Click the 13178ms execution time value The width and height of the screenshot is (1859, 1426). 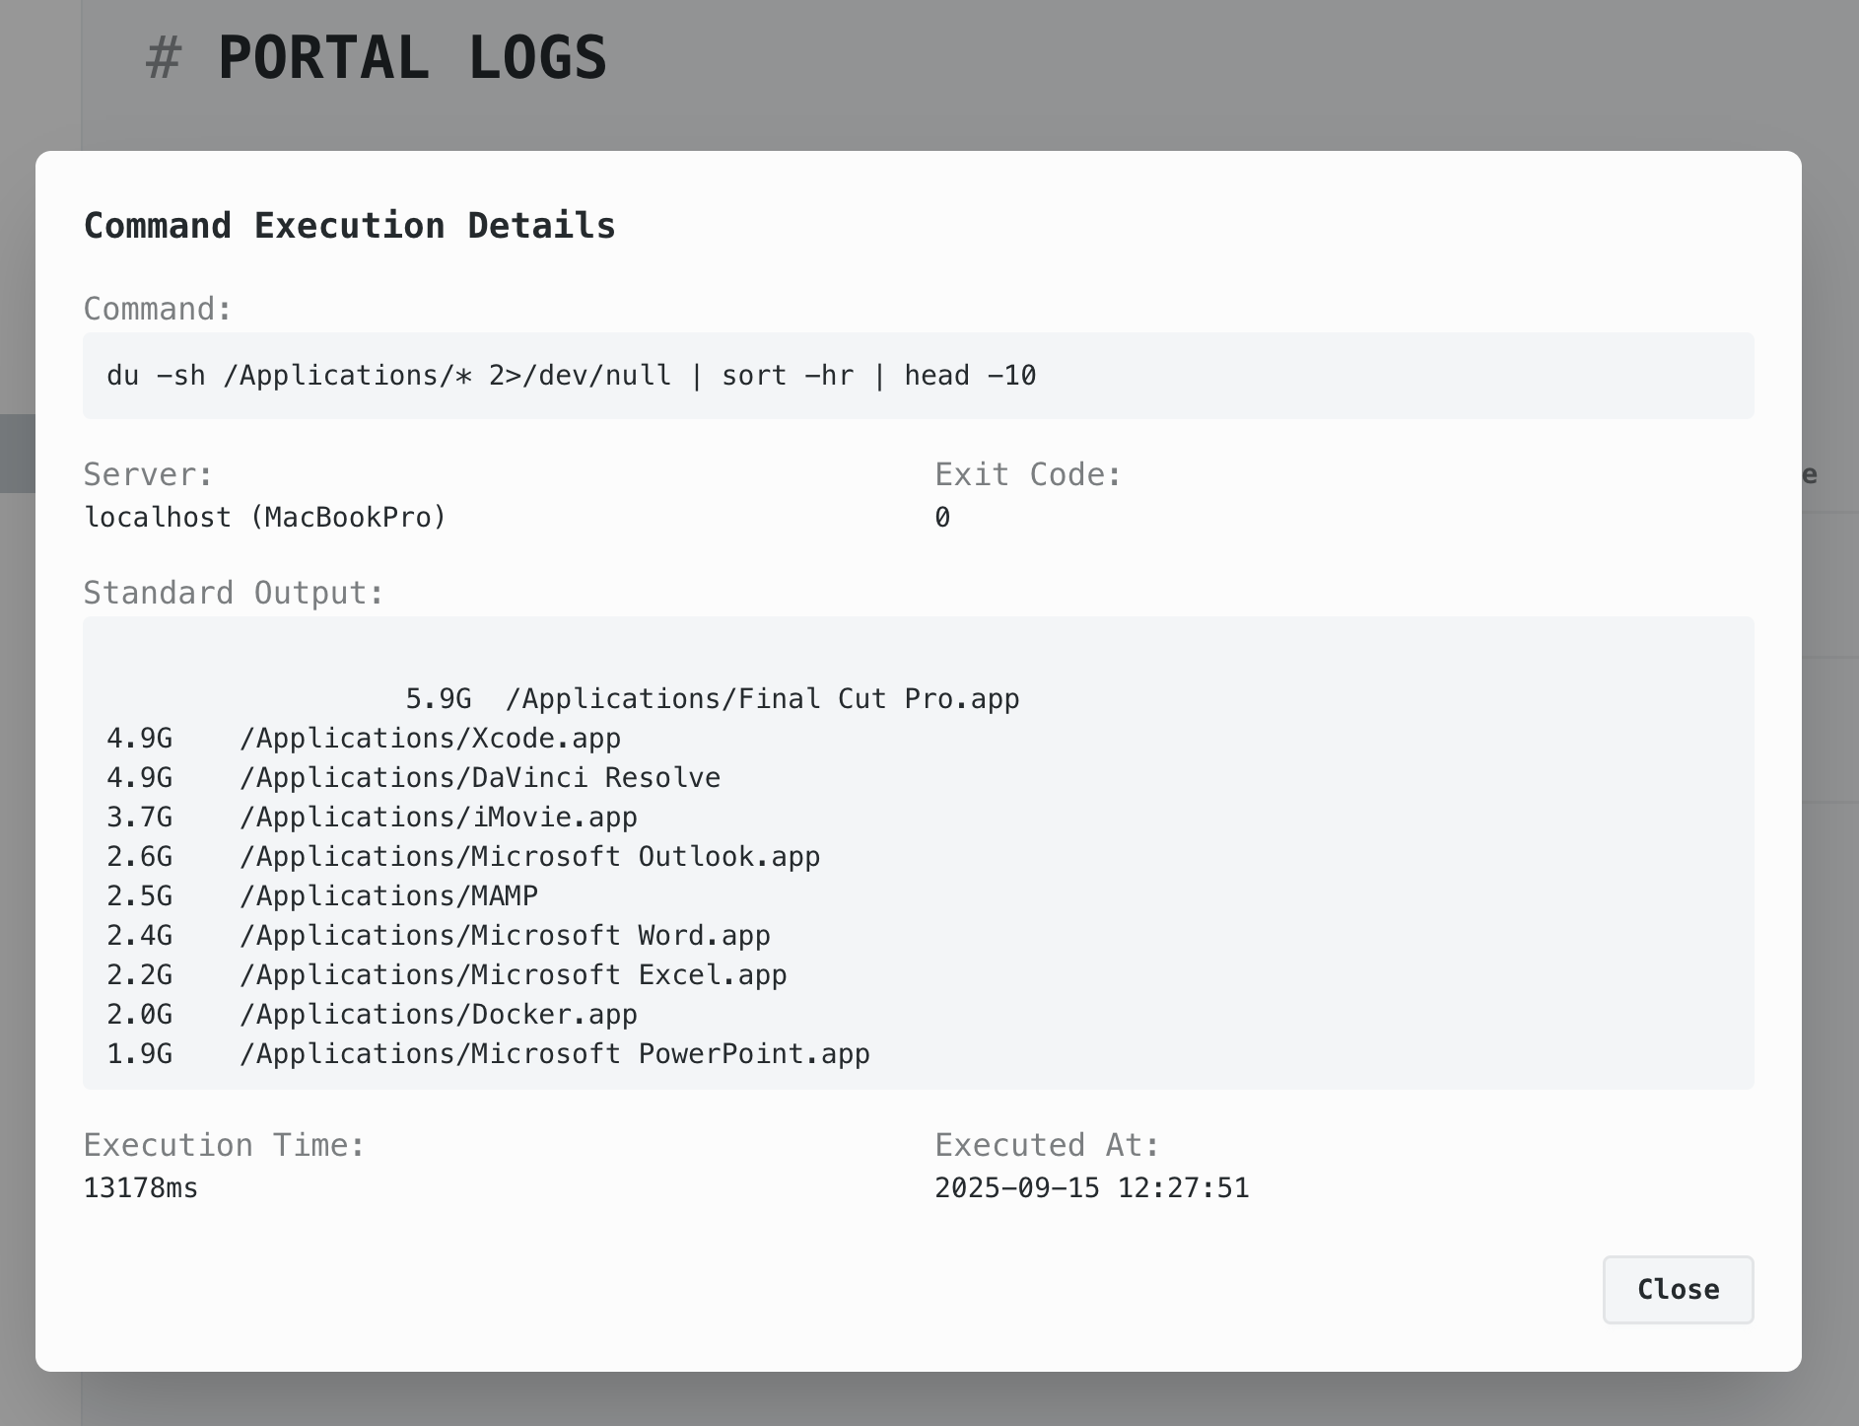(141, 1188)
